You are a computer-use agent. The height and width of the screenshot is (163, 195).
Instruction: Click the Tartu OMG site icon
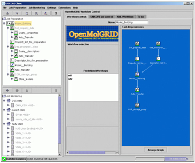click(9, 124)
